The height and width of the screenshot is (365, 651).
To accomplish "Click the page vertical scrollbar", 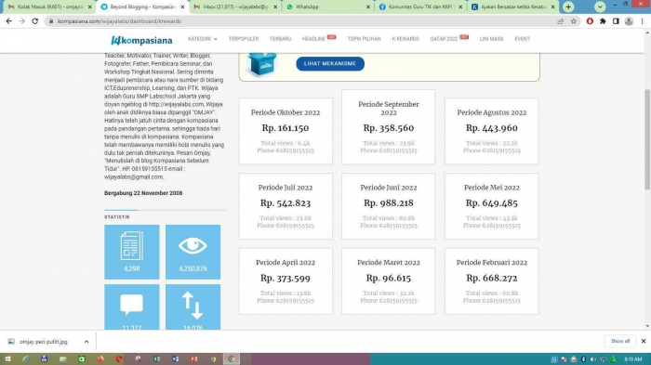I will [647, 140].
